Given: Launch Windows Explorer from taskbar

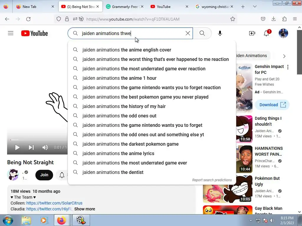Looking at the screenshot, I should pyautogui.click(x=26, y=220).
